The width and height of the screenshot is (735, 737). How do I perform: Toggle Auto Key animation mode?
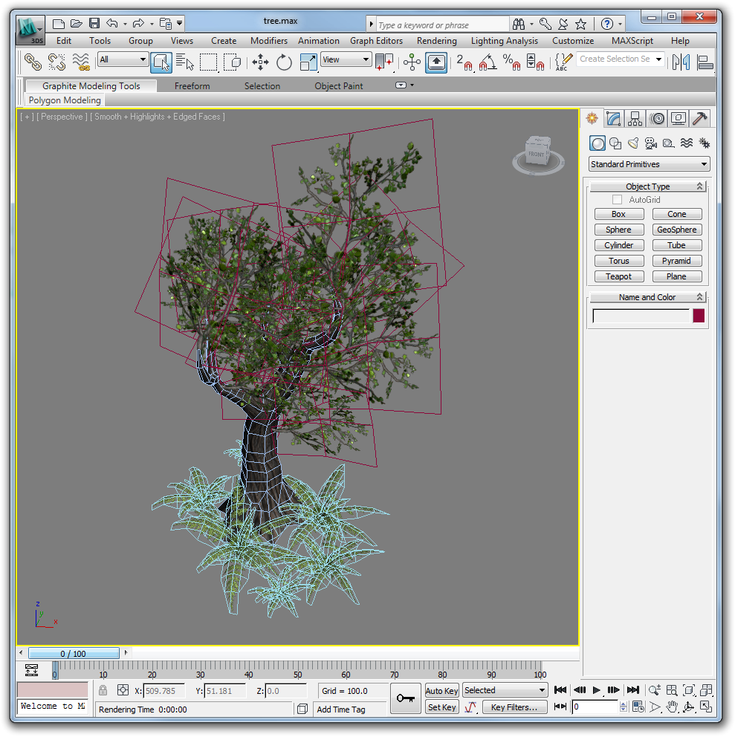click(441, 691)
